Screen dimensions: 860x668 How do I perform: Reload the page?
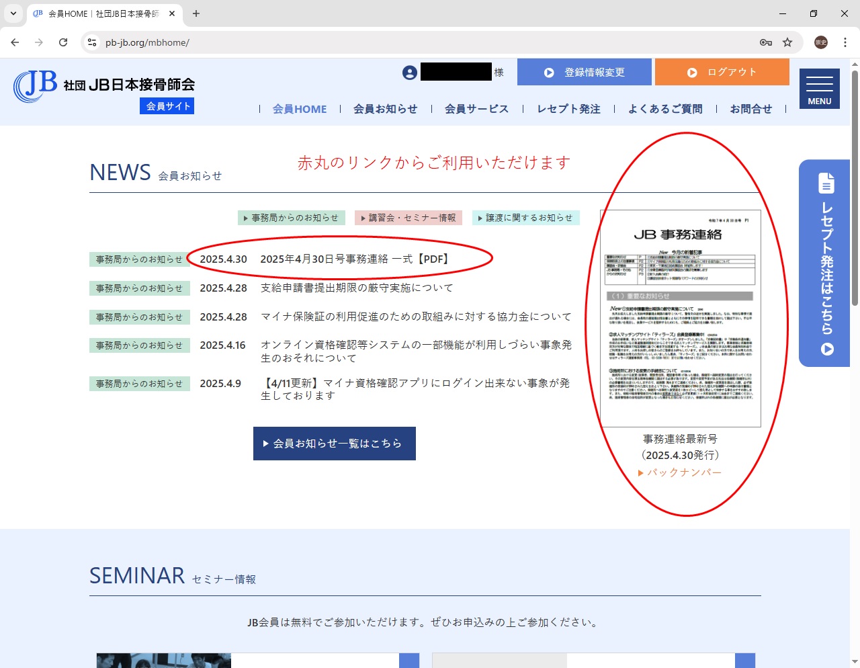click(63, 42)
